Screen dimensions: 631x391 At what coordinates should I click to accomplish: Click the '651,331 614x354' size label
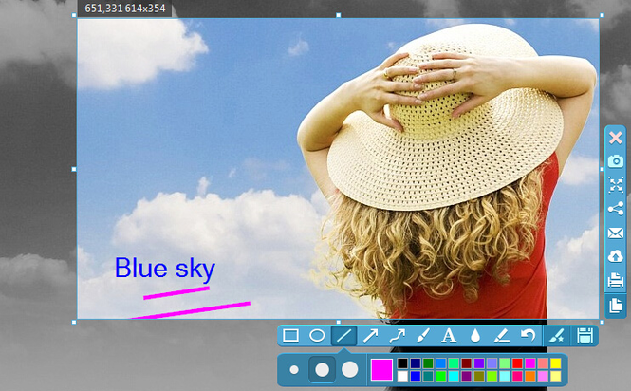tap(124, 9)
